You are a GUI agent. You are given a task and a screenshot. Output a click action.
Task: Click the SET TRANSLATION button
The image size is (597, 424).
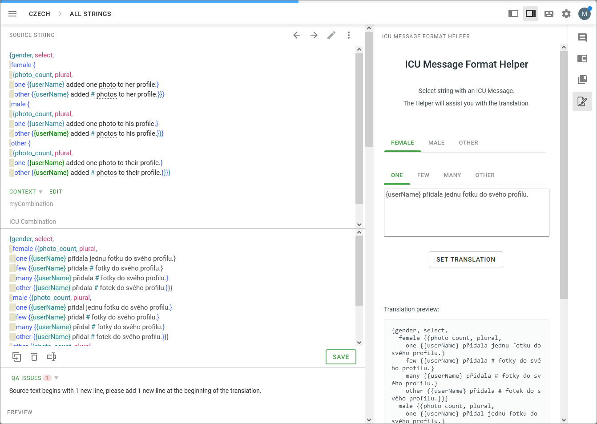pyautogui.click(x=466, y=259)
